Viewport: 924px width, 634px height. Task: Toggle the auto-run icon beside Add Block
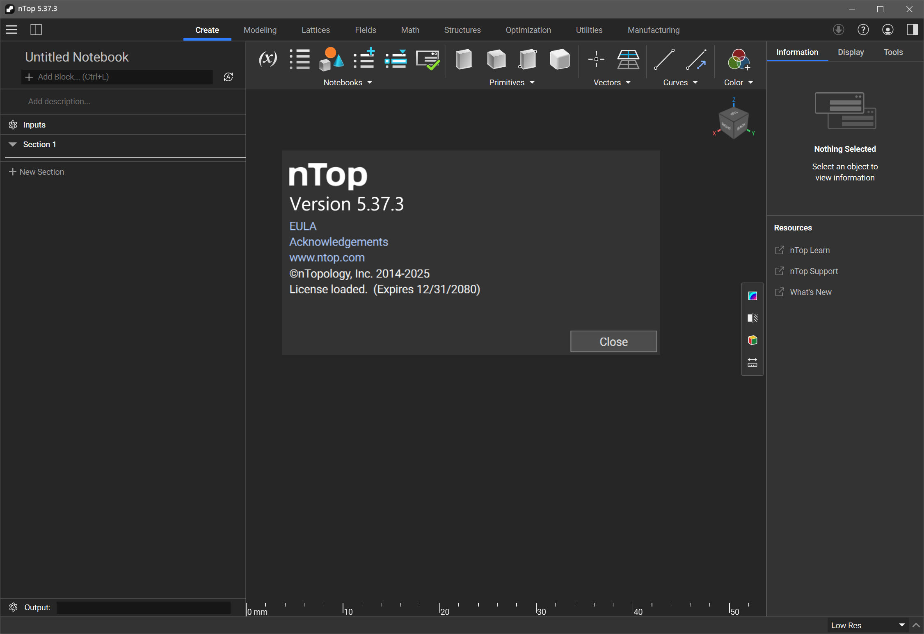click(228, 77)
